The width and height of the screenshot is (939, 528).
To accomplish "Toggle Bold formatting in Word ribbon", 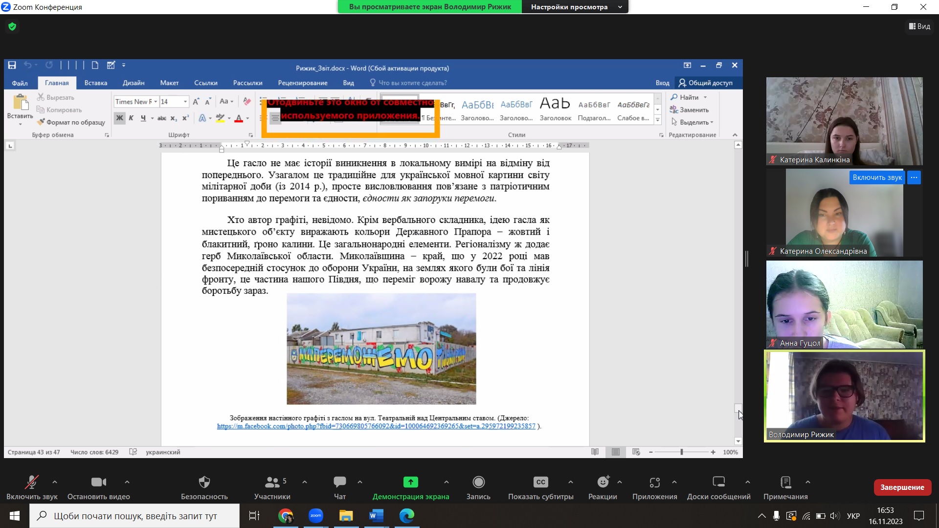I will [x=119, y=118].
